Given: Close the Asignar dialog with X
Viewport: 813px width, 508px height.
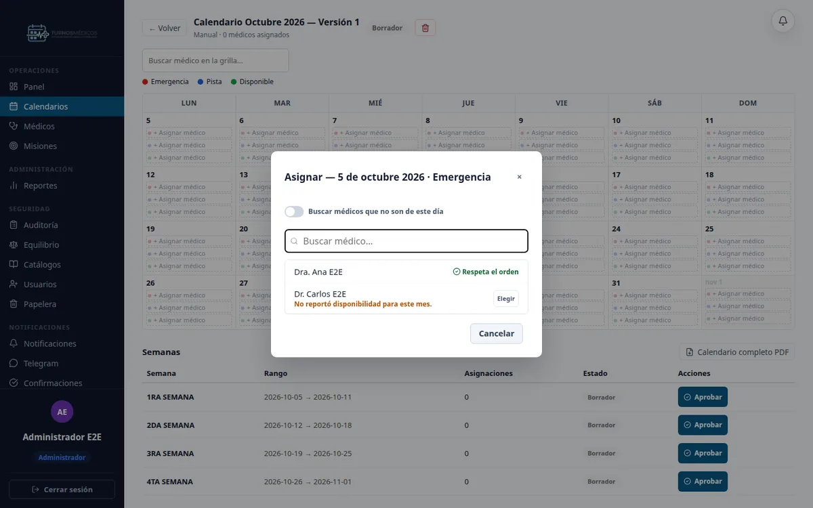Looking at the screenshot, I should [520, 177].
